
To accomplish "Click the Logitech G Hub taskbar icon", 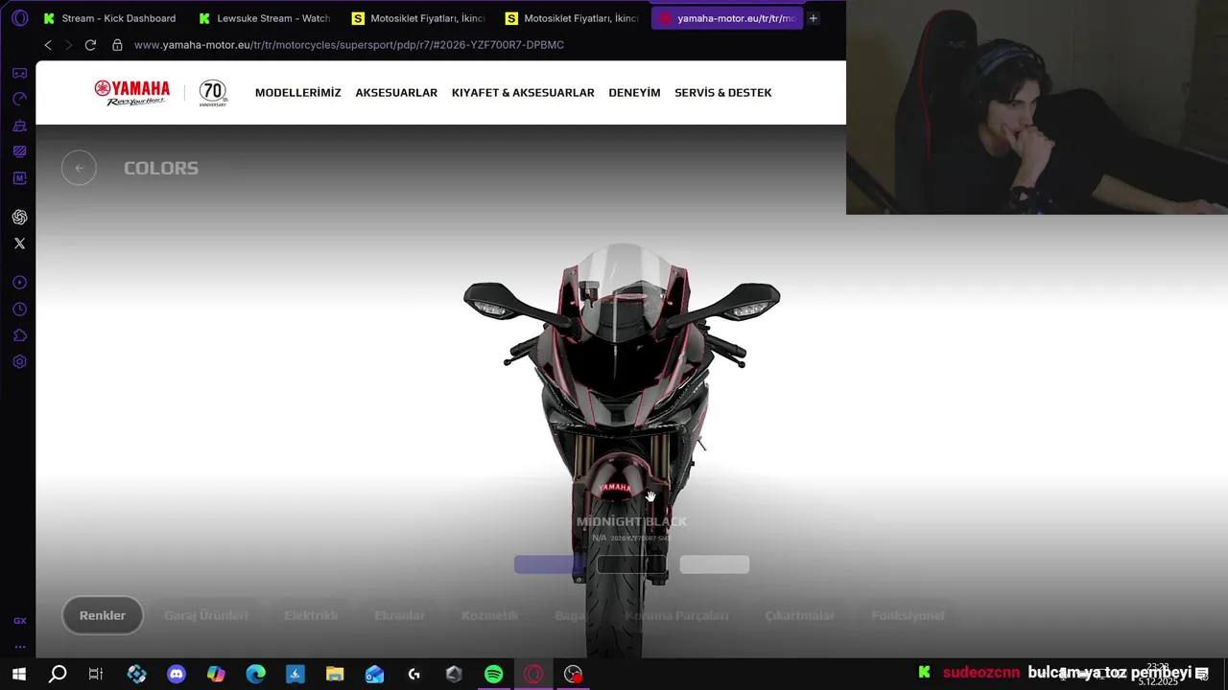I will [414, 674].
